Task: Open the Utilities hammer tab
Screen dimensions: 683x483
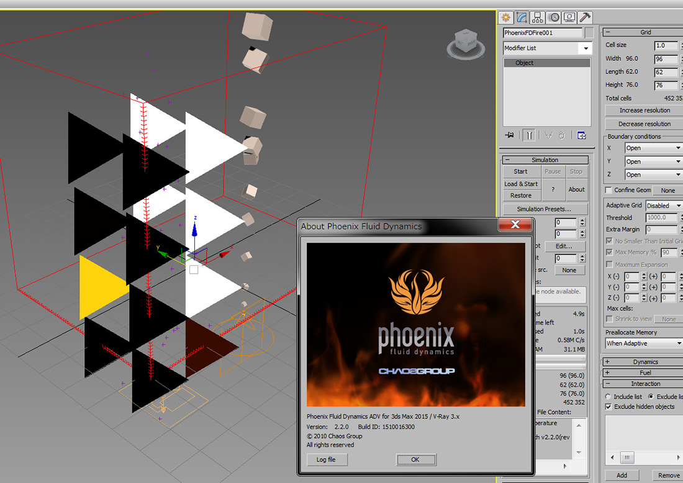Action: [x=585, y=17]
